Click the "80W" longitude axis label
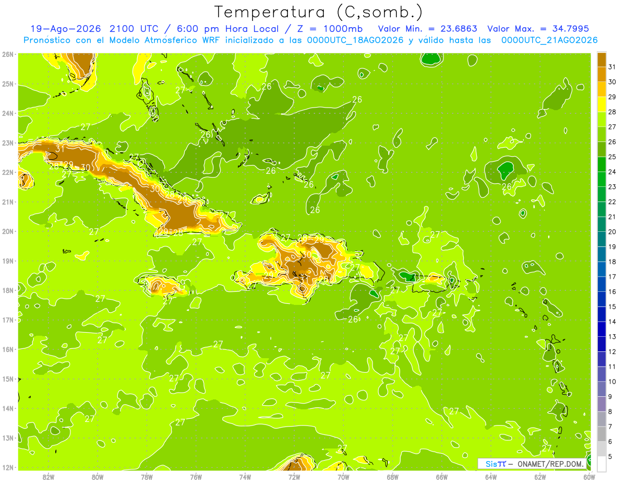 97,477
